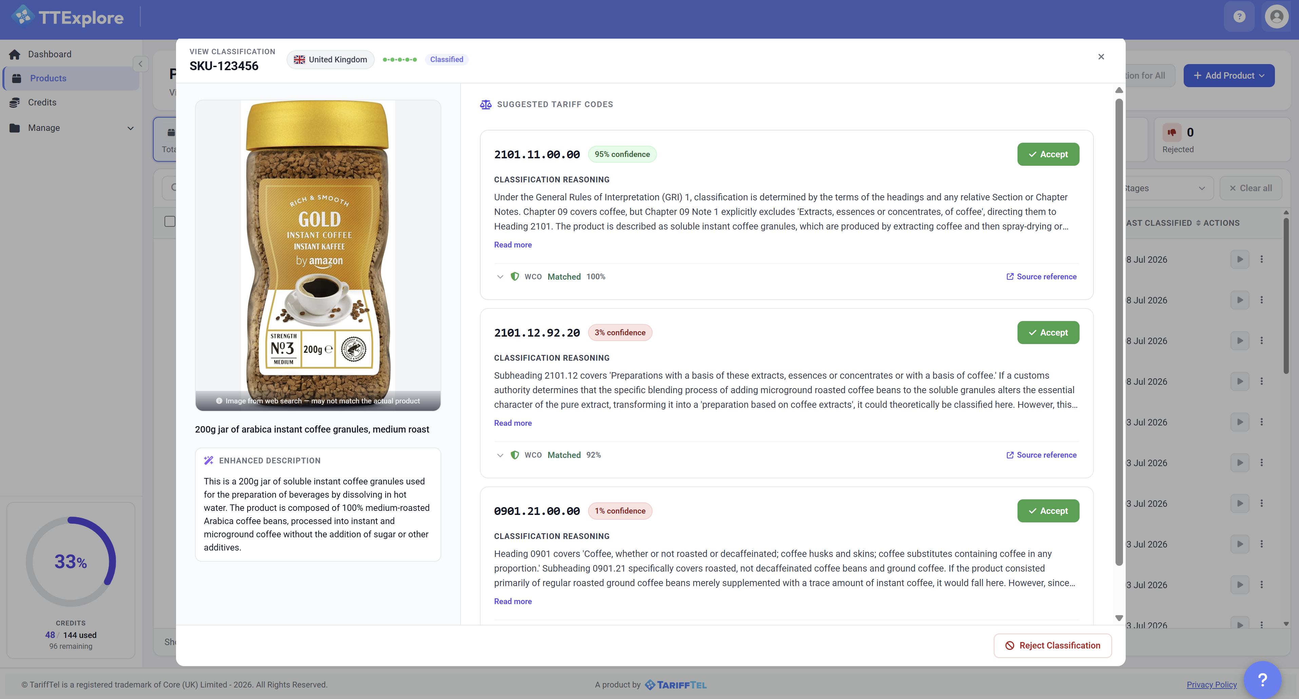The image size is (1299, 699).
Task: Accept tariff code 2101.11.00.00
Action: click(x=1048, y=154)
